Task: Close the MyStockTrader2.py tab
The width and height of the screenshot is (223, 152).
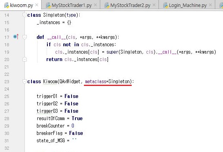Action: tap(154, 5)
